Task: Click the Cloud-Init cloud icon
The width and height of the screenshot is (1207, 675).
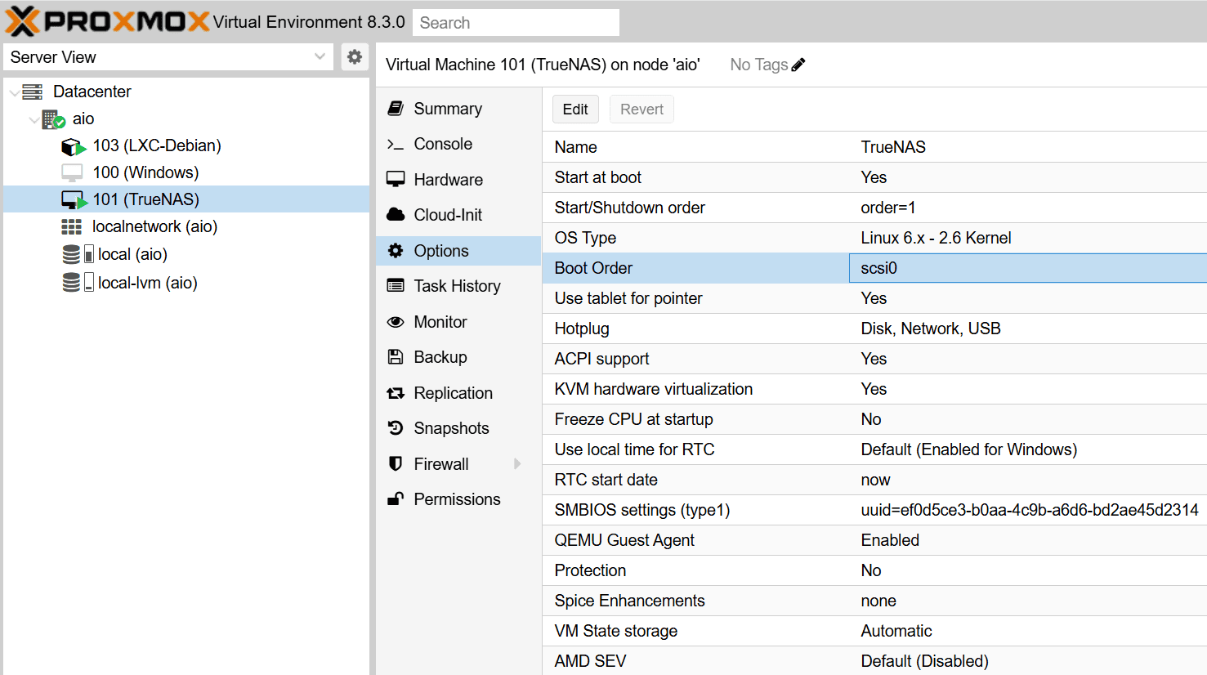Action: [x=396, y=214]
